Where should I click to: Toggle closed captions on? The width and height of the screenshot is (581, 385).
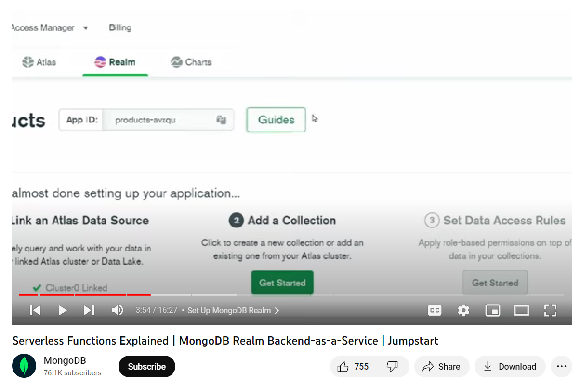pyautogui.click(x=435, y=310)
